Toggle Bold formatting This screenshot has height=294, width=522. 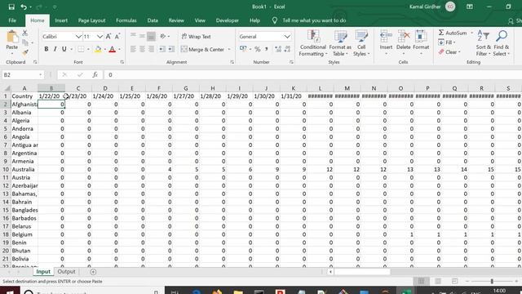click(x=46, y=49)
